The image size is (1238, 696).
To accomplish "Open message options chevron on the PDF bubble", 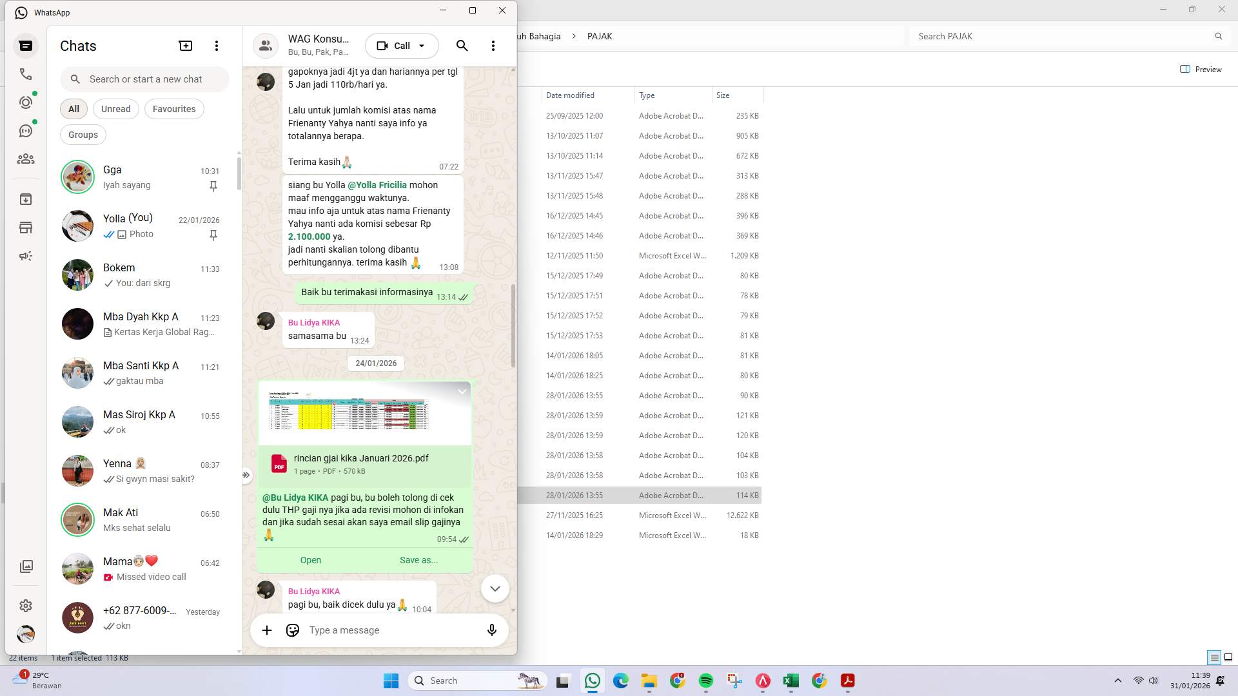I will 462,392.
